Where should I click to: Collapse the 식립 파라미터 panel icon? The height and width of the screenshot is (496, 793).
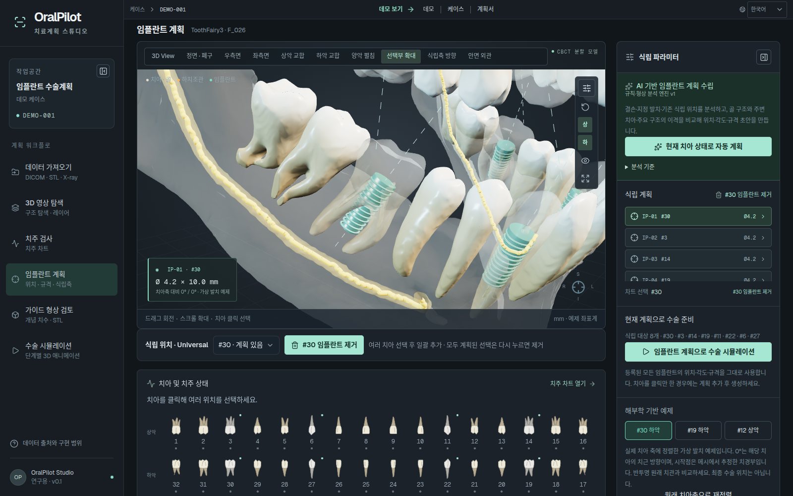click(764, 58)
